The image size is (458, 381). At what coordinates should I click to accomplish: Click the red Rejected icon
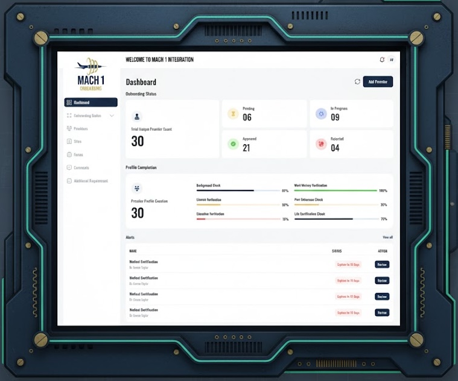[x=321, y=144]
